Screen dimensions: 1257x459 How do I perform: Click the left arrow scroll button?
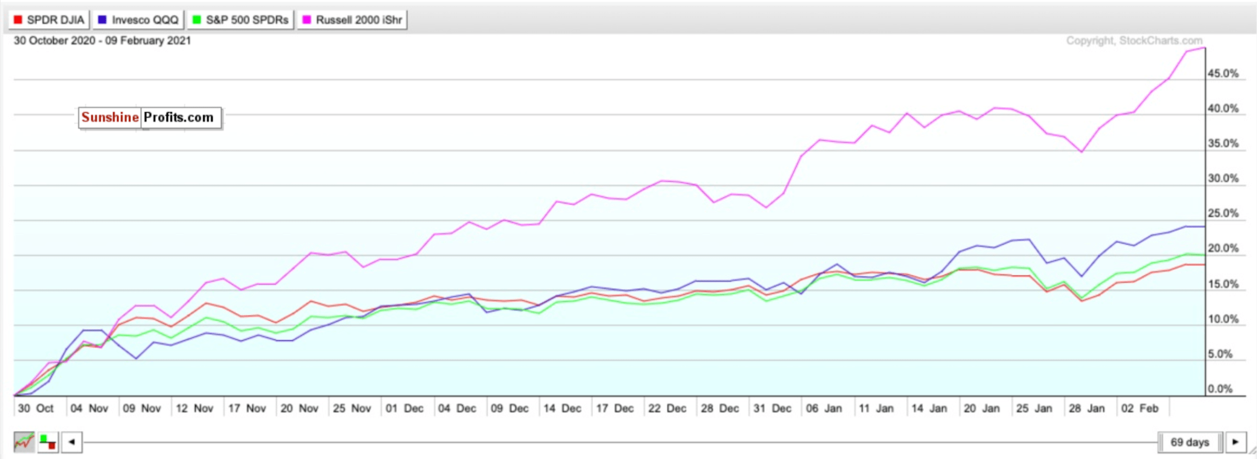(72, 442)
